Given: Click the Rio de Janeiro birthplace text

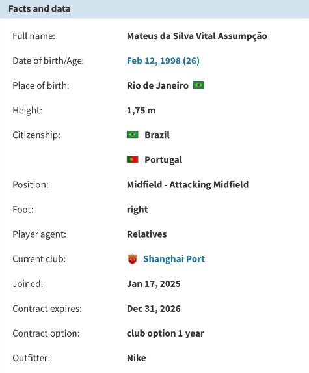Looking at the screenshot, I should (x=157, y=85).
